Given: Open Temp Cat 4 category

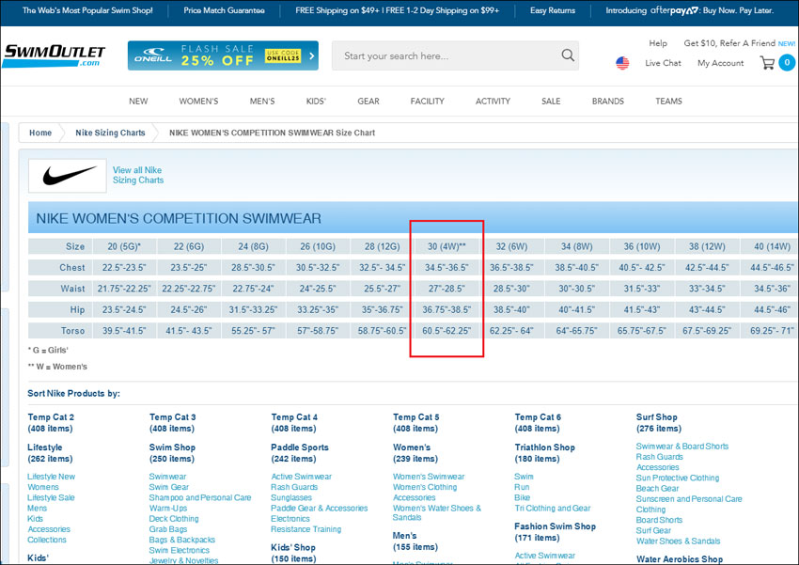Looking at the screenshot, I should pyautogui.click(x=294, y=423).
